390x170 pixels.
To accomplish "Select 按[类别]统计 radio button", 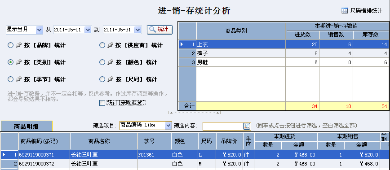I will (10, 62).
